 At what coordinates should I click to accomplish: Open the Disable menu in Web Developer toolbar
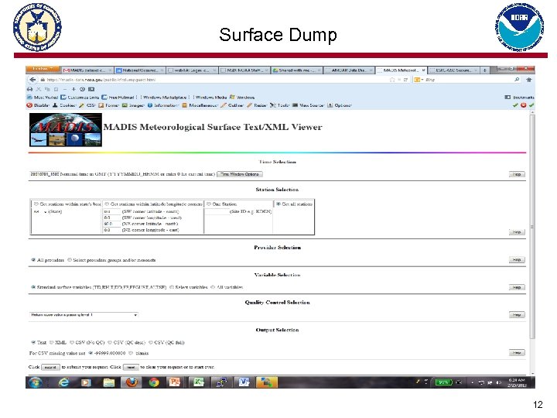coord(38,105)
